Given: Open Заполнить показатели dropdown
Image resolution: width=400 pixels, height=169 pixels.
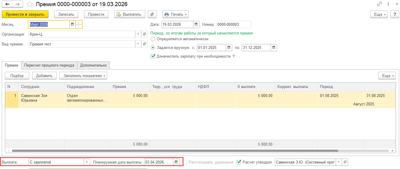Looking at the screenshot, I should (83, 76).
